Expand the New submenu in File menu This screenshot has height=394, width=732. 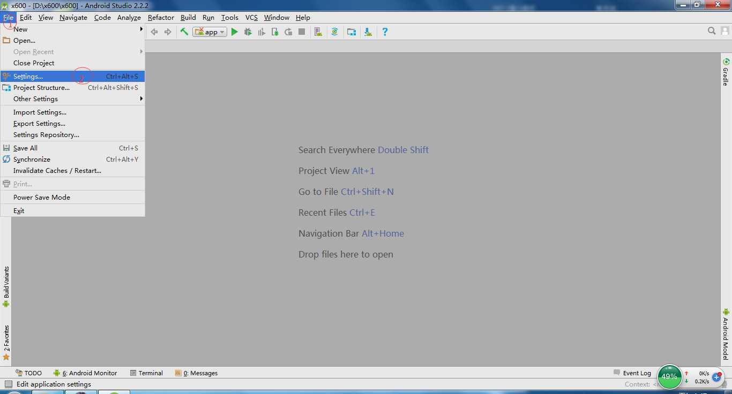pos(72,29)
